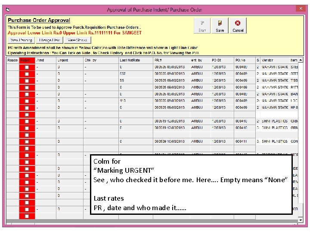
Task: Tick Reject checkbox in the row with rate 650
Action: (x=27, y=74)
